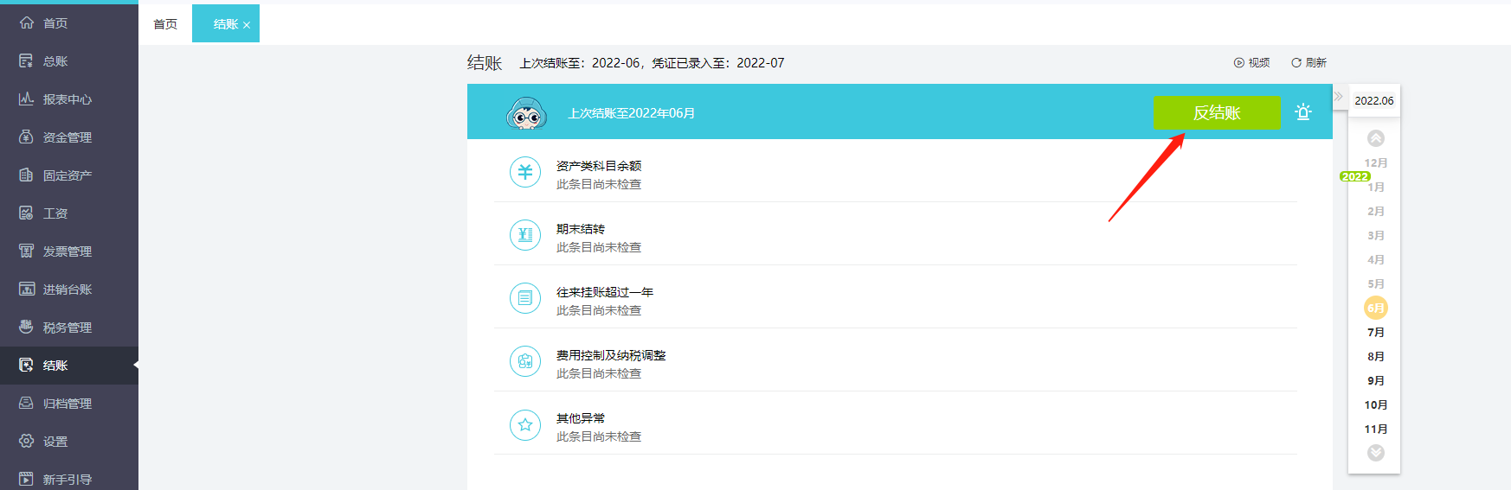The height and width of the screenshot is (490, 1511).
Task: Click the 资金管理 money bag icon
Action: (x=26, y=137)
